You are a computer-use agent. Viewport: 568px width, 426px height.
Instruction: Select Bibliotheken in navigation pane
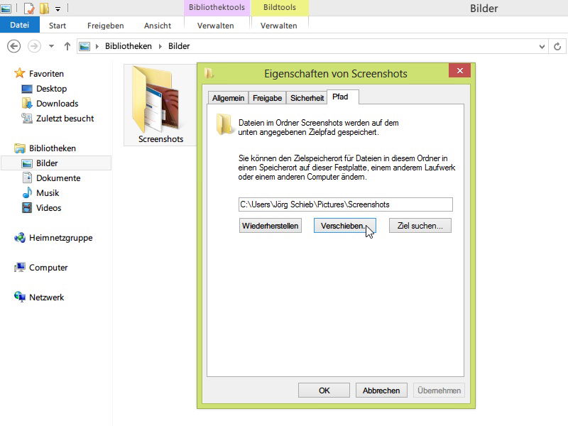point(53,148)
